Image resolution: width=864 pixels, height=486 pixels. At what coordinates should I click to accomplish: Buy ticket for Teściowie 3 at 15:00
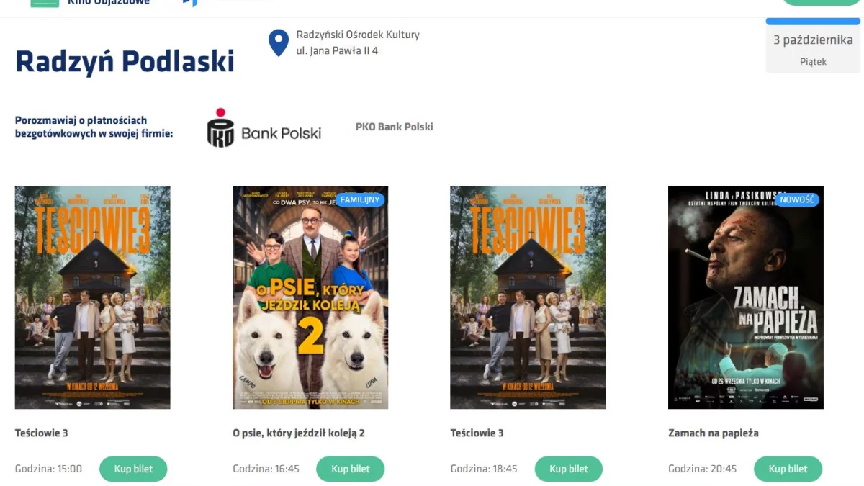tap(133, 469)
